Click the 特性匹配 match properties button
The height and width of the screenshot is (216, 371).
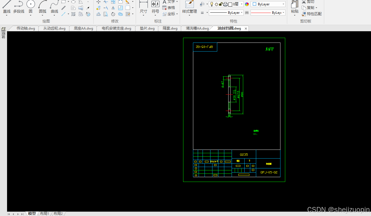311,14
